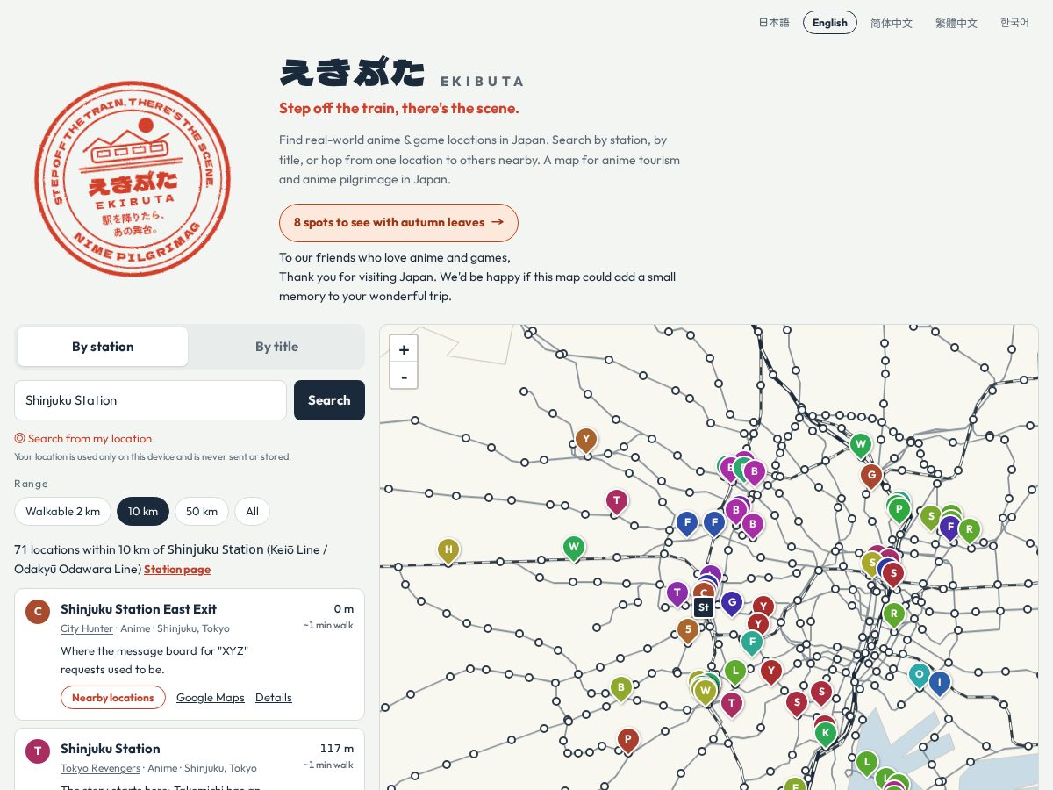Image resolution: width=1053 pixels, height=790 pixels.
Task: Click the 0 m distance text
Action: pos(343,609)
